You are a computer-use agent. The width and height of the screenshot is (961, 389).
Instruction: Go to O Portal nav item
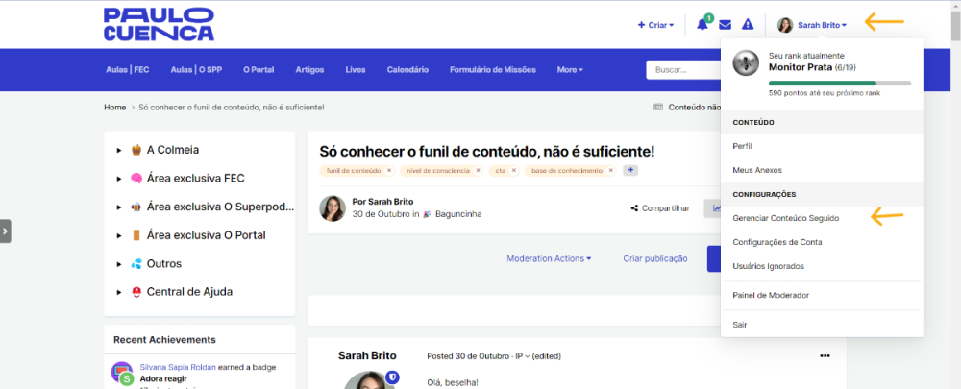(259, 70)
